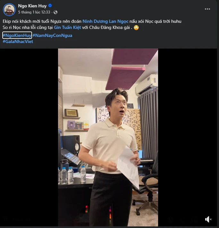Viewport: 219px width, 228px height.
Task: Unmute the video with the speaker icon
Action: 208,219
